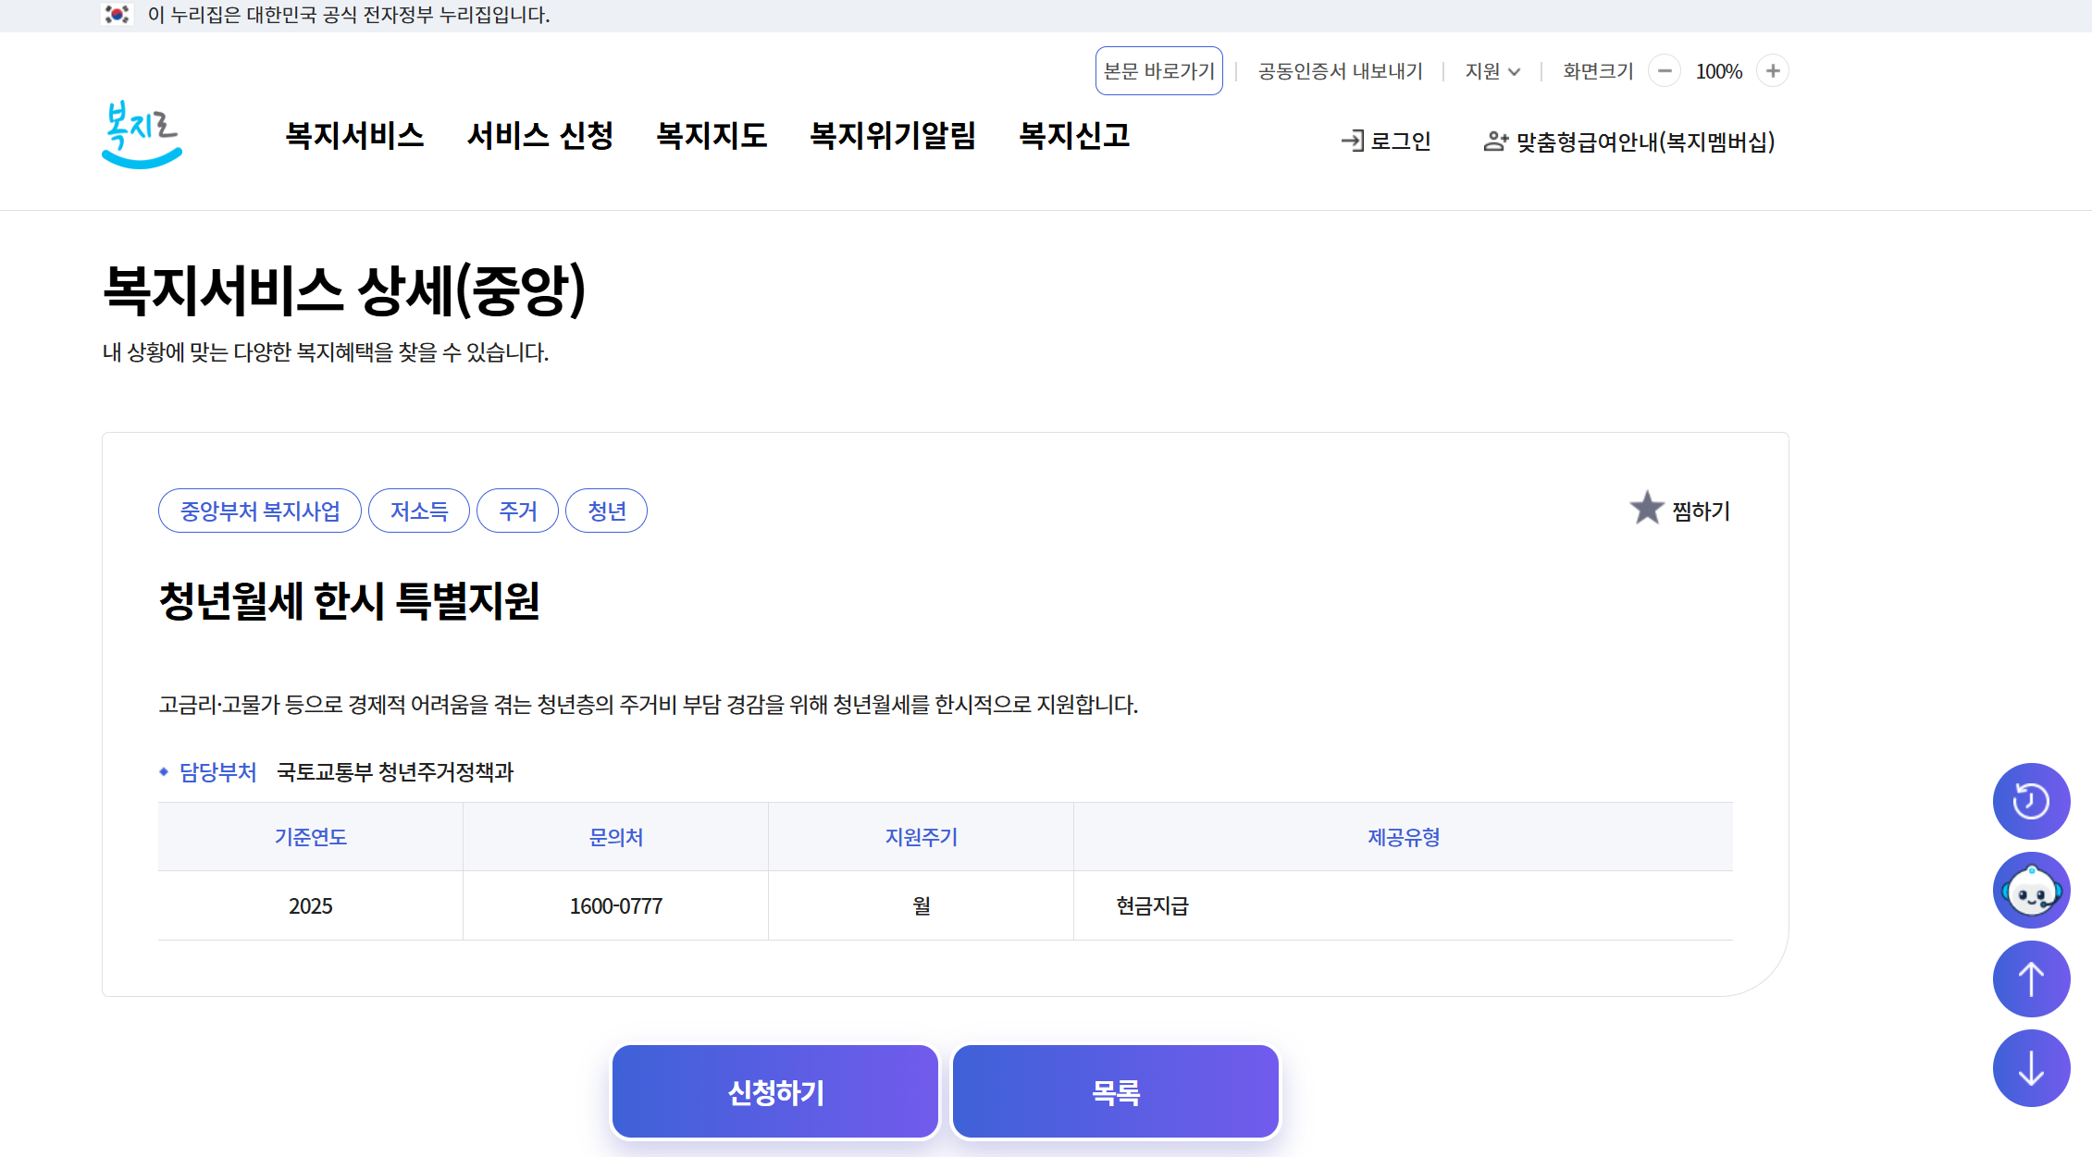Open the chatbot assistant icon

(x=2031, y=890)
